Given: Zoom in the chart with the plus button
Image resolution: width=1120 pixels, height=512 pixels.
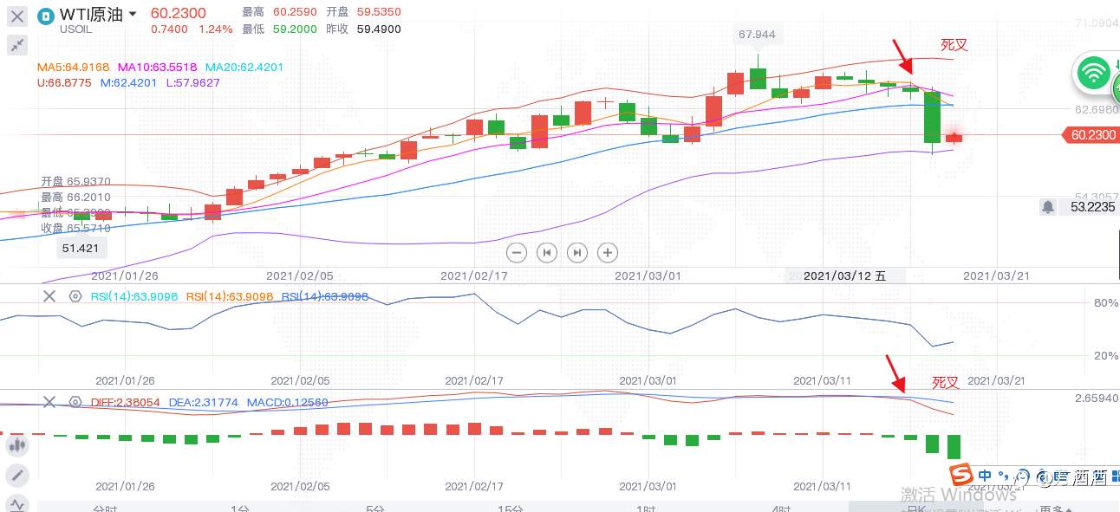Looking at the screenshot, I should pos(608,253).
